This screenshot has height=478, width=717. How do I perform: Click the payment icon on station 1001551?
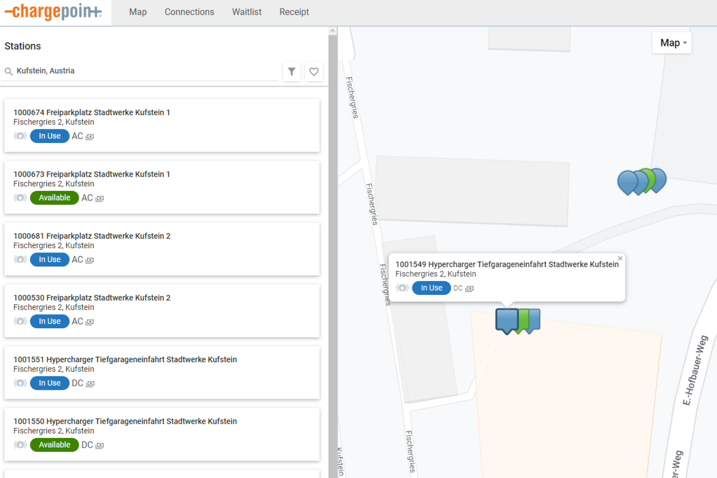[x=90, y=384]
